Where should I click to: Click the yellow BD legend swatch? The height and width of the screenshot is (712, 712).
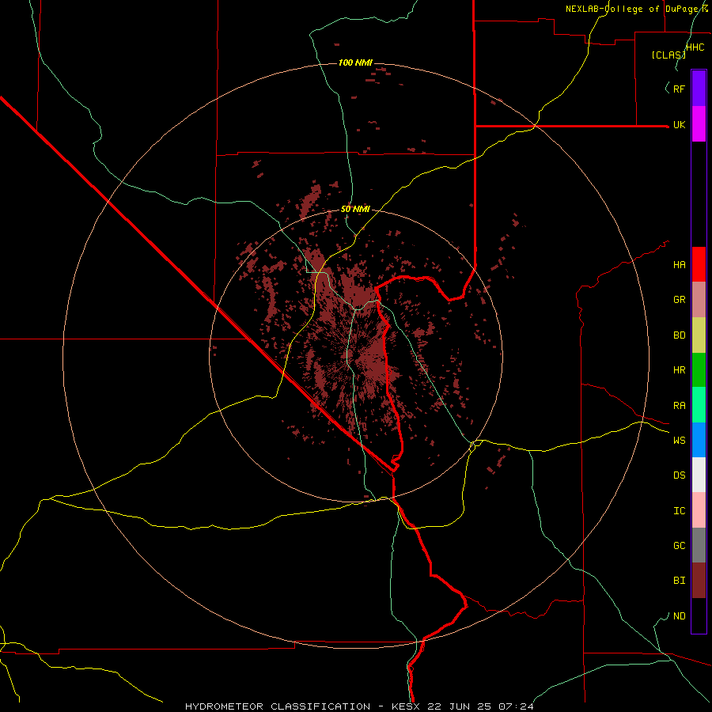click(699, 335)
